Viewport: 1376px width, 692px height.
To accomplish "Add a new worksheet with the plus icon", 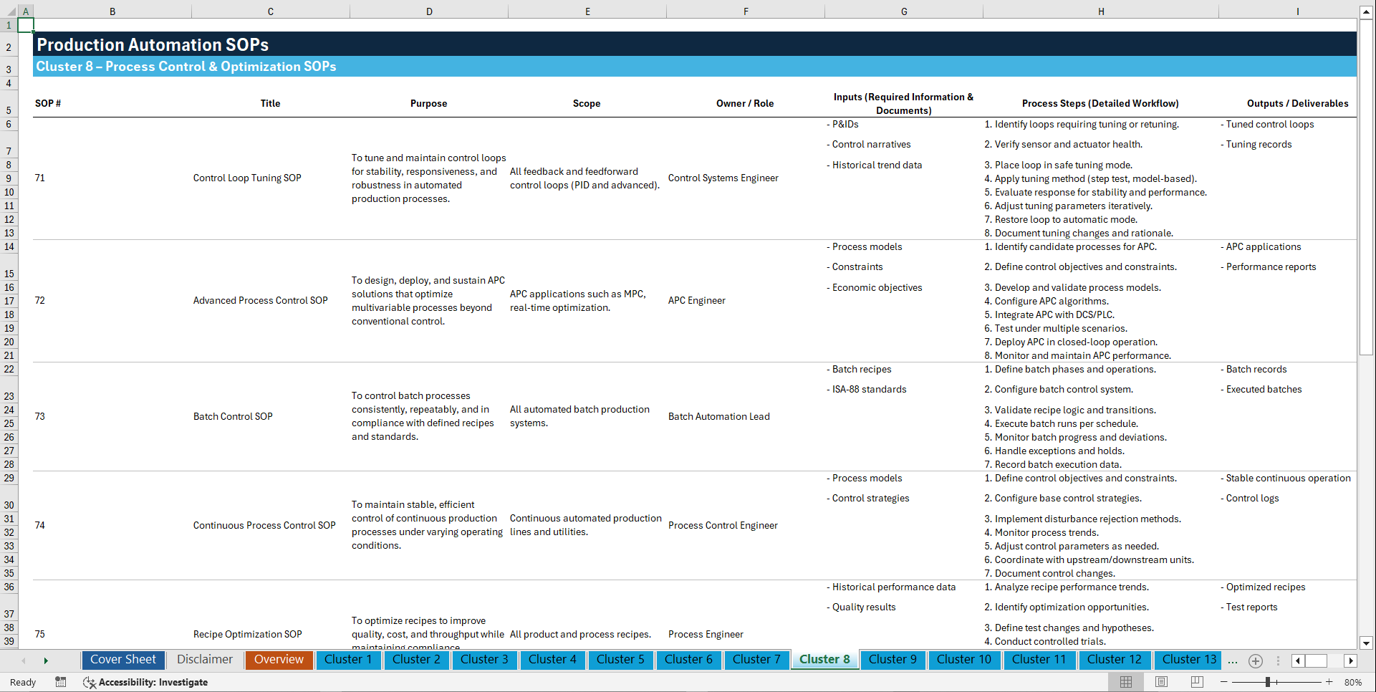I will 1255,660.
